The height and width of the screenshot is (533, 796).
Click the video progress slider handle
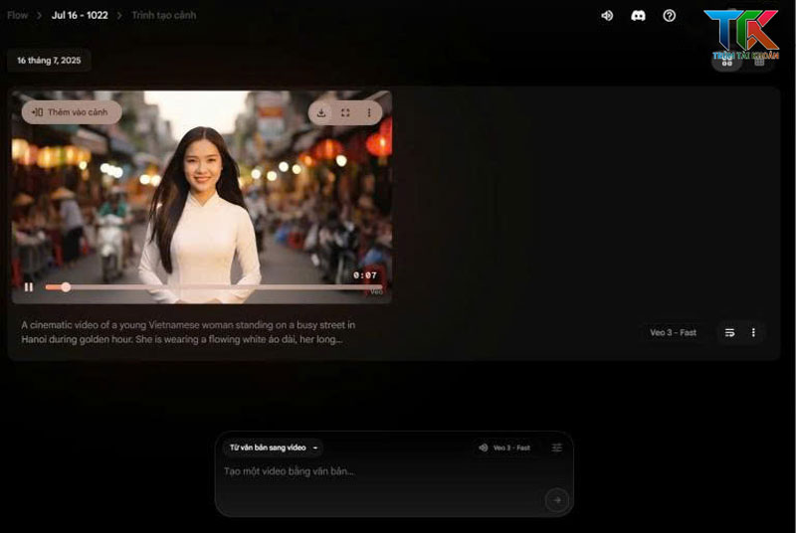point(66,287)
